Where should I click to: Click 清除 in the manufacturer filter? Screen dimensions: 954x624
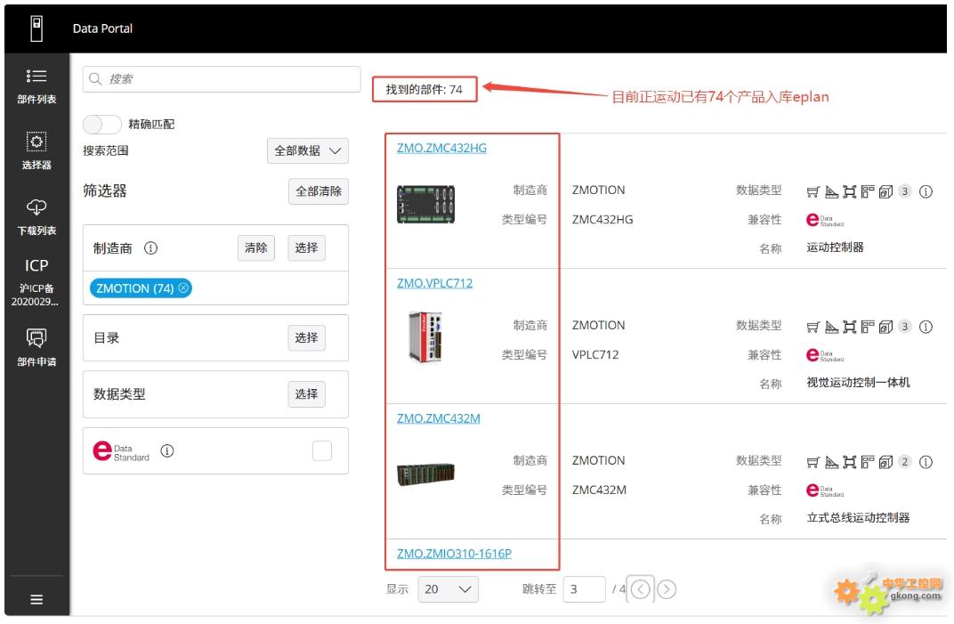coord(255,247)
